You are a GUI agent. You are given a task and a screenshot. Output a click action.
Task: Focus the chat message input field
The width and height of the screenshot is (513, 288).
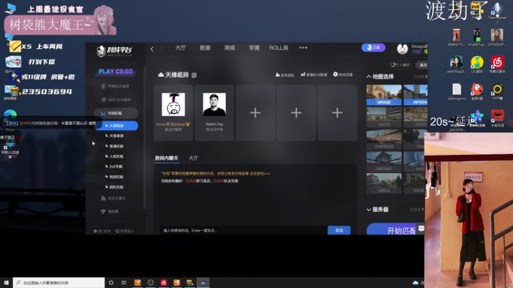pyautogui.click(x=244, y=230)
